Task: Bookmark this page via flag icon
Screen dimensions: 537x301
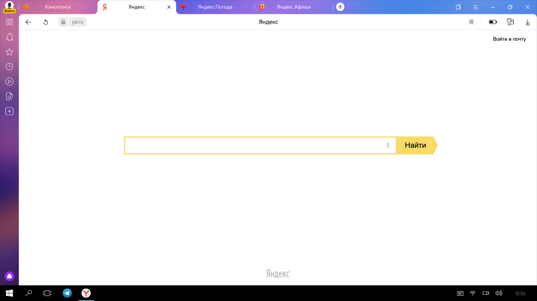Action: click(471, 22)
